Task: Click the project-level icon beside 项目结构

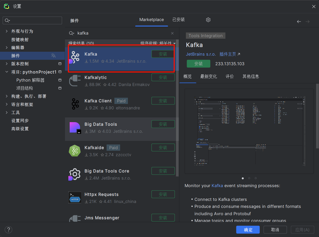Action: pyautogui.click(x=60, y=88)
